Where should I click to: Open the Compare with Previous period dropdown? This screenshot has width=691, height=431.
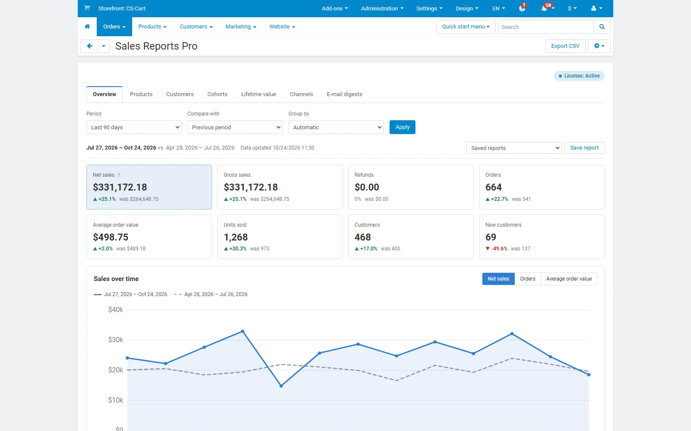pyautogui.click(x=235, y=127)
